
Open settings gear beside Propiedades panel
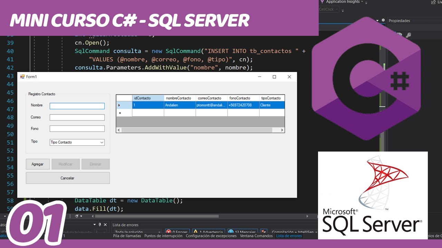(383, 20)
